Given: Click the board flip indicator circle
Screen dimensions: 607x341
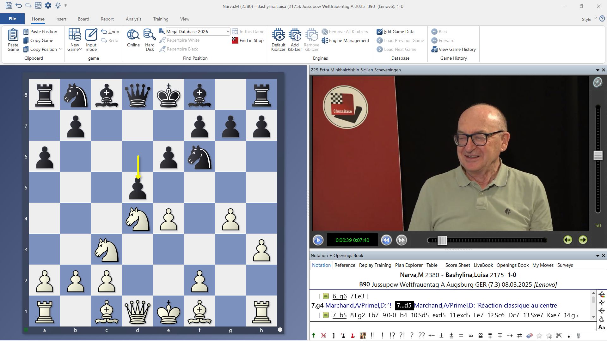Looking at the screenshot, I should 280,330.
